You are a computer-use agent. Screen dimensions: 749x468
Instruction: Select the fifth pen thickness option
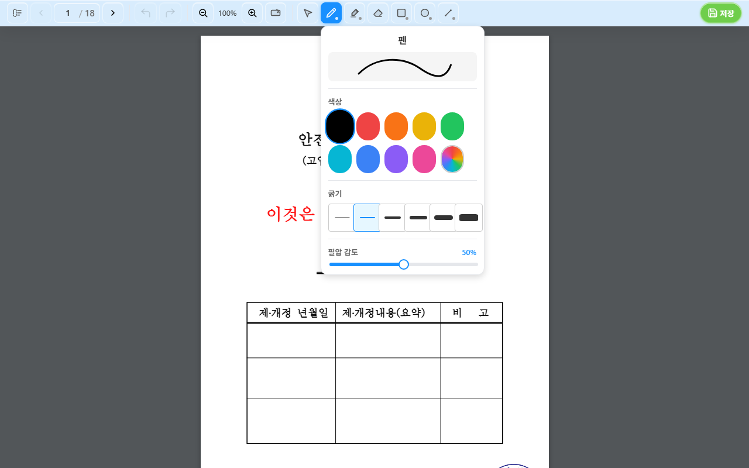click(x=443, y=218)
